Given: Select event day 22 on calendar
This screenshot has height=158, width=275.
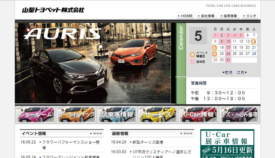Looking at the screenshot, I should click(214, 54).
